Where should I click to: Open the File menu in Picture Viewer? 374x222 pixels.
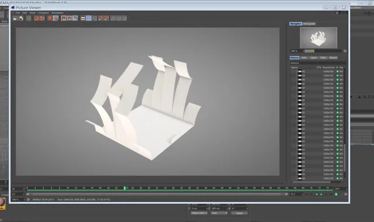coord(18,13)
